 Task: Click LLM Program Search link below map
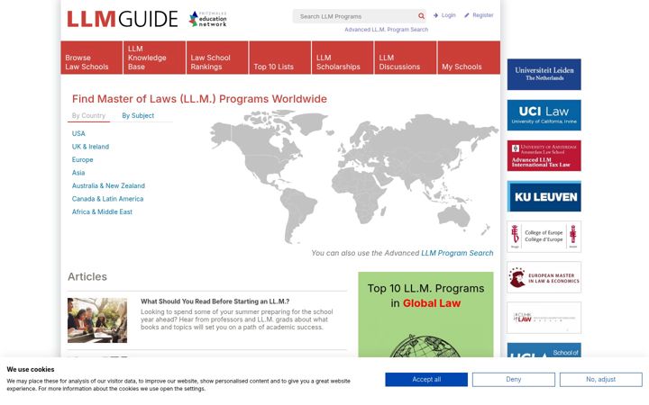click(x=457, y=253)
